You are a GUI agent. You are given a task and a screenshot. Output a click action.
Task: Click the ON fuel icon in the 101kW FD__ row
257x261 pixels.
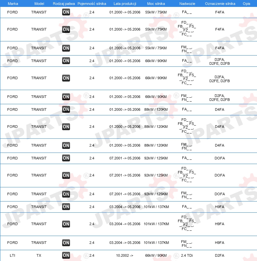[x=66, y=224]
